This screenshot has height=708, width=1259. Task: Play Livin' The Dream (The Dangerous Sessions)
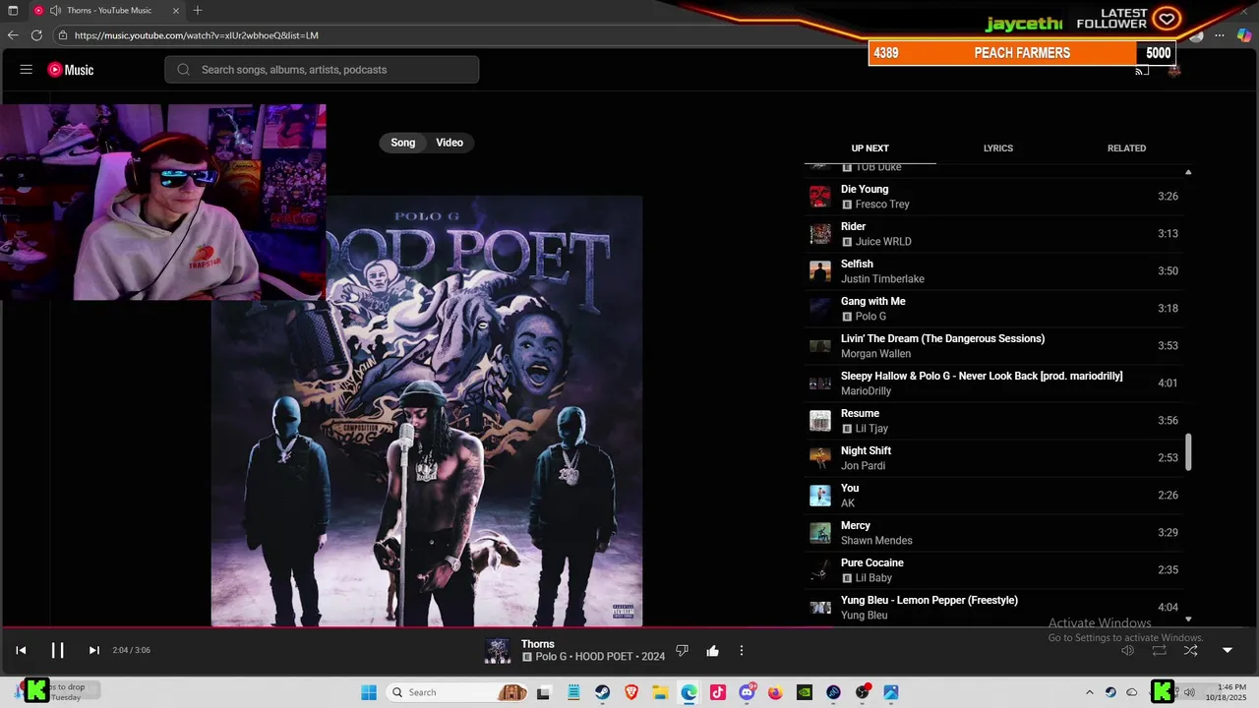(x=994, y=346)
